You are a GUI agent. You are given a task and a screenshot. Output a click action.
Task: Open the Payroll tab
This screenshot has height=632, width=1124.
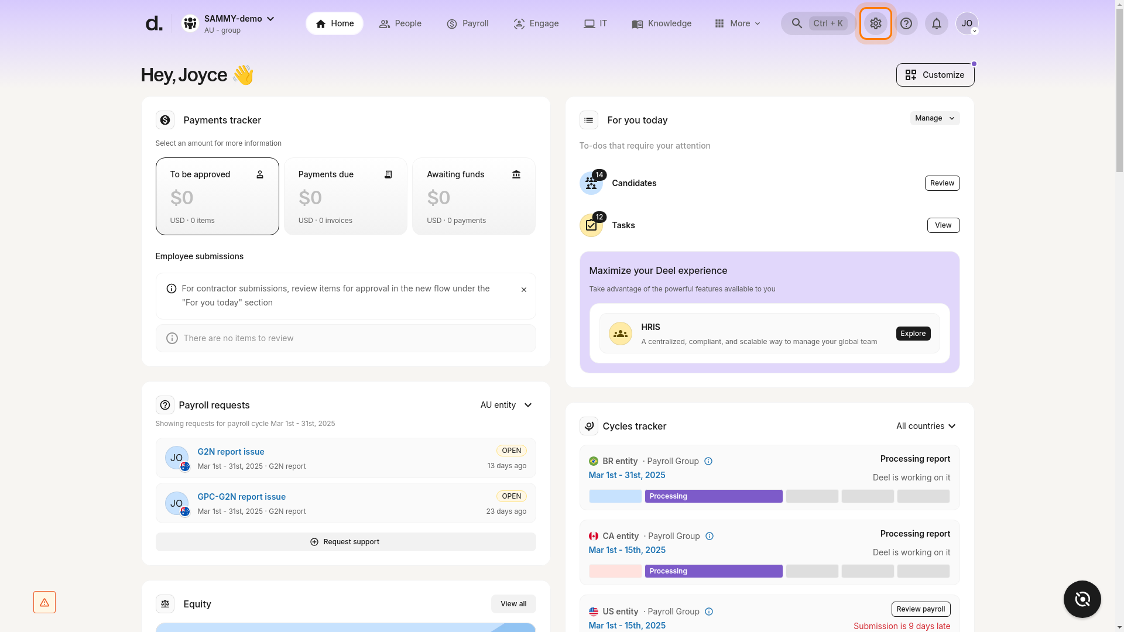pos(467,23)
